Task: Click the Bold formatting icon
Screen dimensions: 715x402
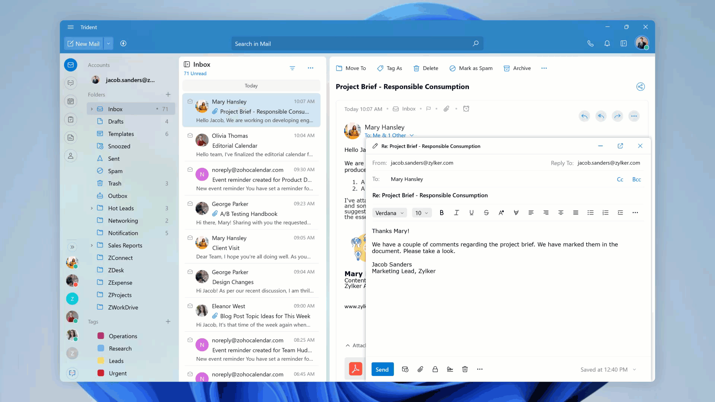Action: [442, 213]
